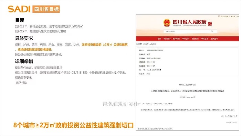241x136 pixels.
Task: Click the first top-right header link after accessibility icon
Action: pos(226,16)
